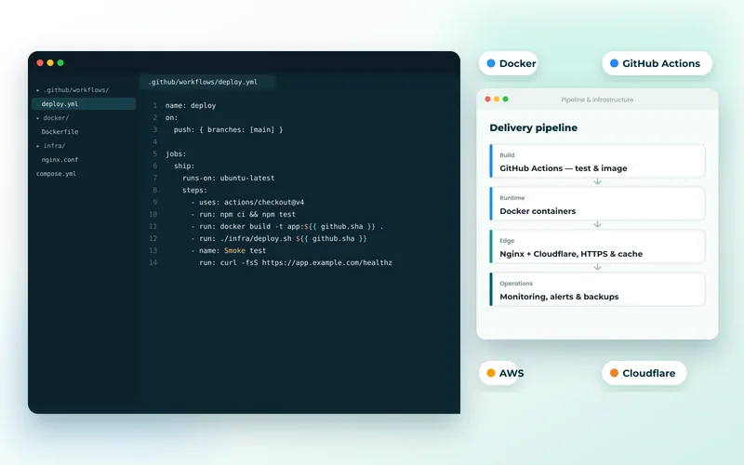The image size is (744, 465).
Task: Select the Cloudflare tag label
Action: pos(648,373)
